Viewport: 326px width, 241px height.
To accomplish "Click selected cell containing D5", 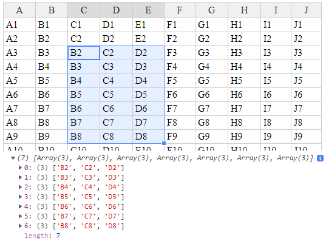I will pyautogui.click(x=148, y=95).
